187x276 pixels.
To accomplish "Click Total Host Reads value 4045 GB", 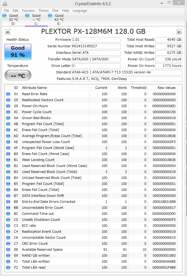I will (169, 40).
